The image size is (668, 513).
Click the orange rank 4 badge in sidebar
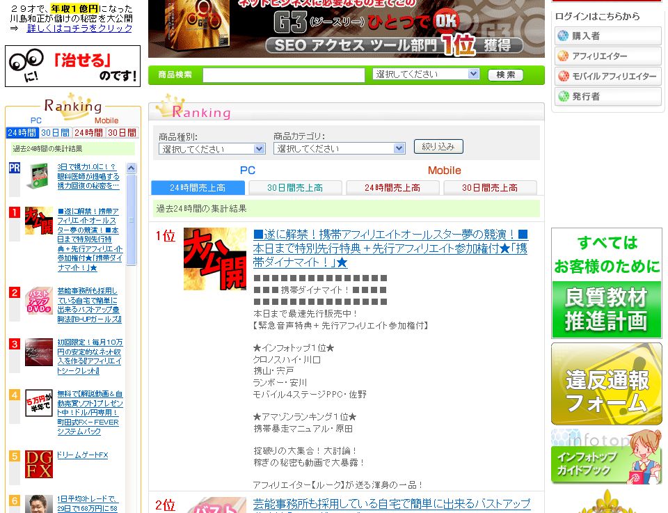click(x=15, y=395)
